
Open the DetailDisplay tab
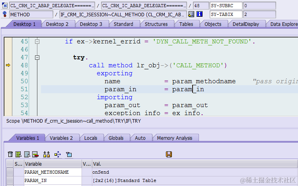point(246,24)
